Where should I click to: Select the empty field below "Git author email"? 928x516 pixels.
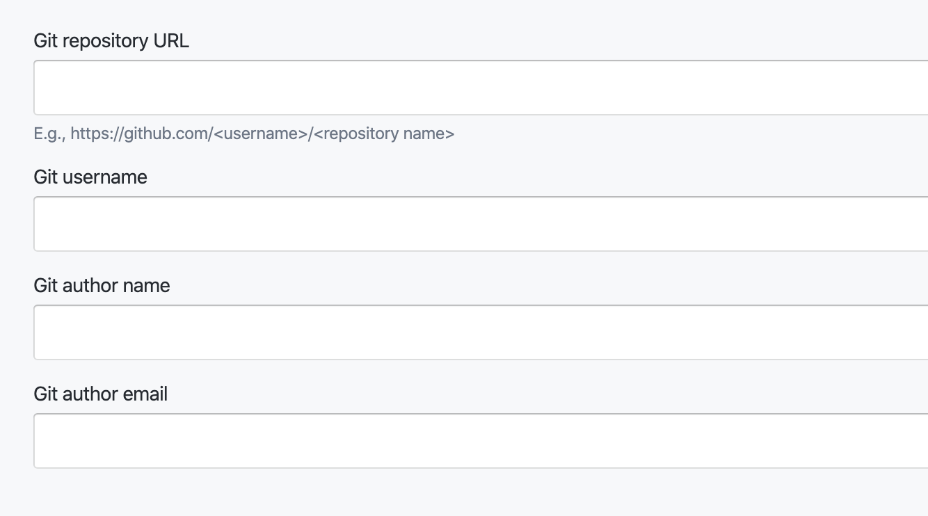coord(481,441)
